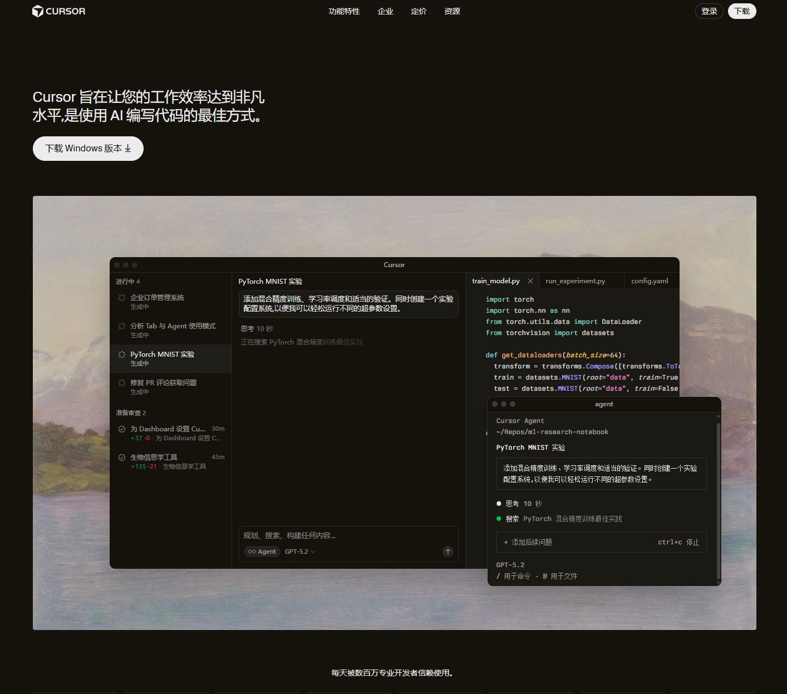Click the Cursor logo in header
The width and height of the screenshot is (787, 694).
tap(58, 11)
